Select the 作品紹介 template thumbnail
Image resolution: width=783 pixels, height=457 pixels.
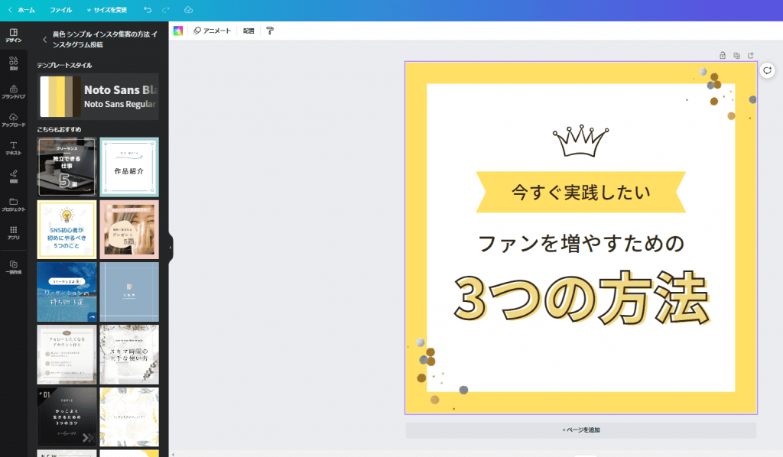pyautogui.click(x=128, y=167)
